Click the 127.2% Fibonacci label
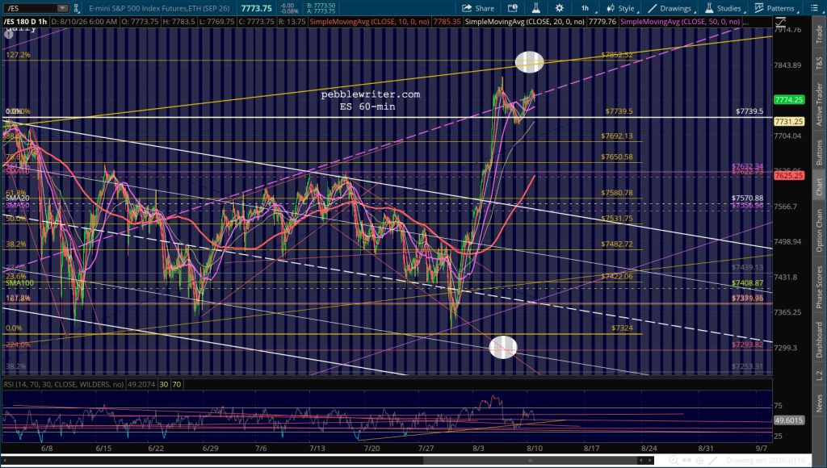 pos(18,55)
